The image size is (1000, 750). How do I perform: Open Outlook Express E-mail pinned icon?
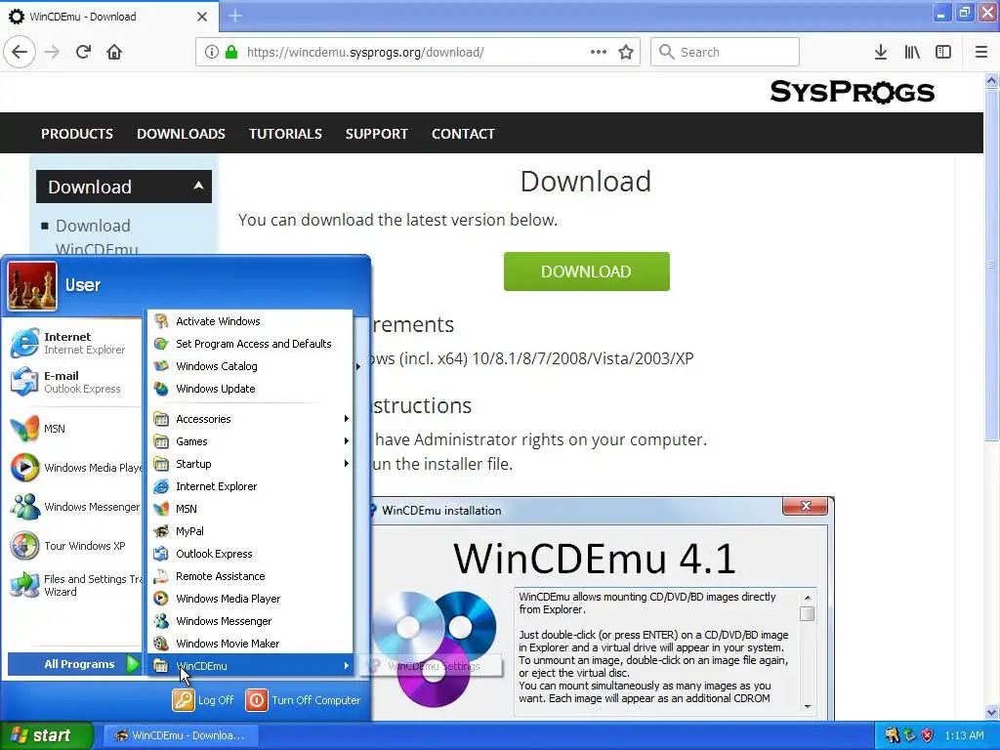[24, 382]
